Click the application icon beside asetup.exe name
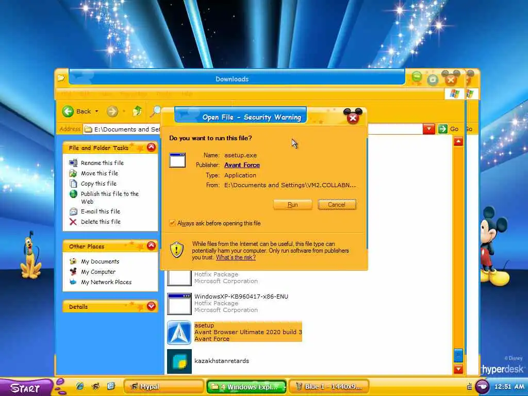 pyautogui.click(x=177, y=160)
